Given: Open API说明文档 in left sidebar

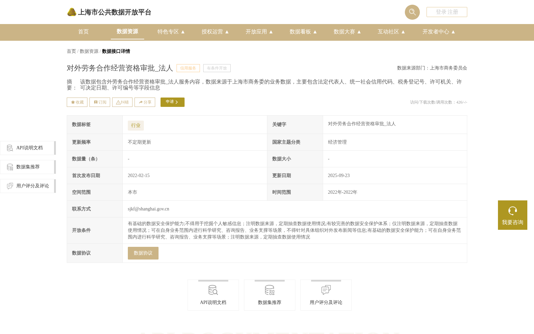Looking at the screenshot, I should tap(28, 148).
